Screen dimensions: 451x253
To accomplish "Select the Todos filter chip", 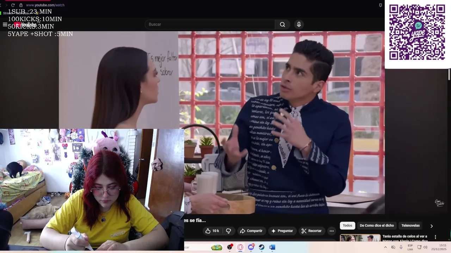I will tap(347, 226).
